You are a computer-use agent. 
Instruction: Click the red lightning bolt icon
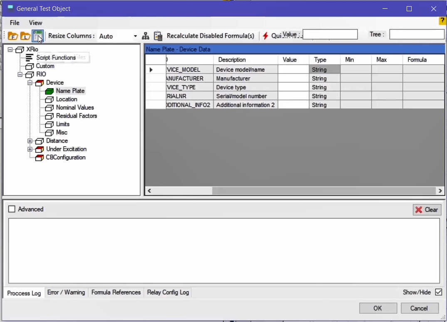point(265,36)
